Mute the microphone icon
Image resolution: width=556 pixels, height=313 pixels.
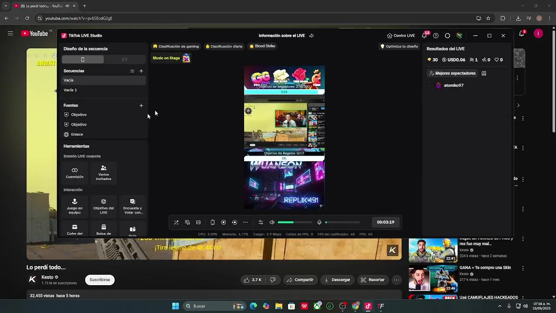319,222
